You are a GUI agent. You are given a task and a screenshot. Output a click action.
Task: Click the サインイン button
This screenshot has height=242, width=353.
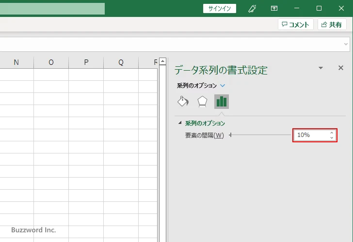pos(220,9)
